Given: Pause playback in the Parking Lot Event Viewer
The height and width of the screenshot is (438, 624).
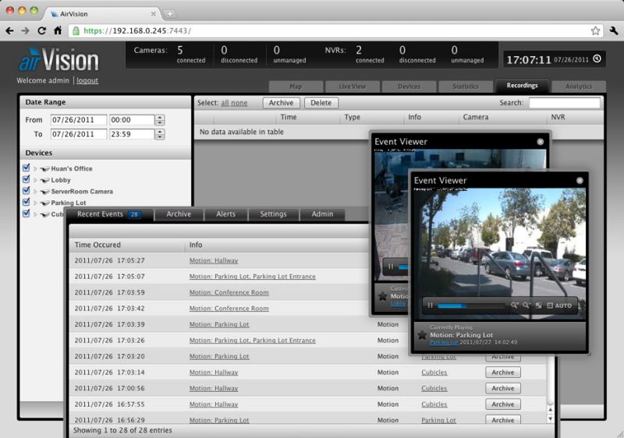Looking at the screenshot, I should pos(430,306).
